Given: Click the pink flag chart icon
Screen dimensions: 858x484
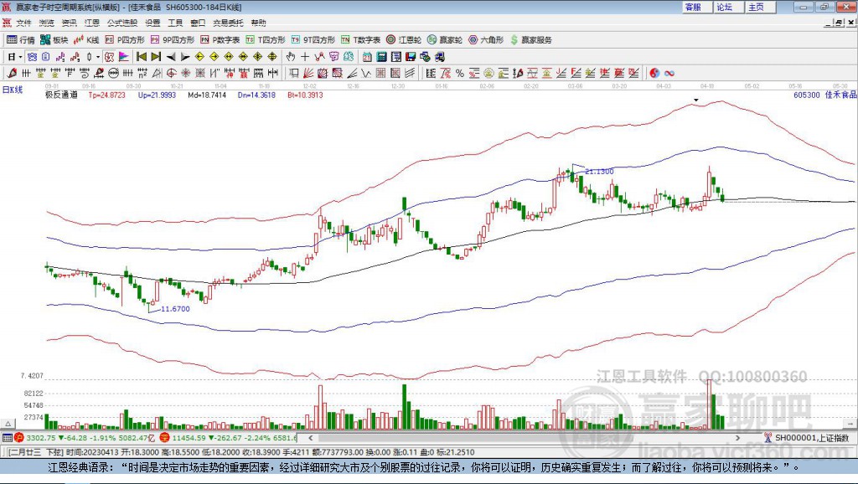Looking at the screenshot, I should [124, 57].
